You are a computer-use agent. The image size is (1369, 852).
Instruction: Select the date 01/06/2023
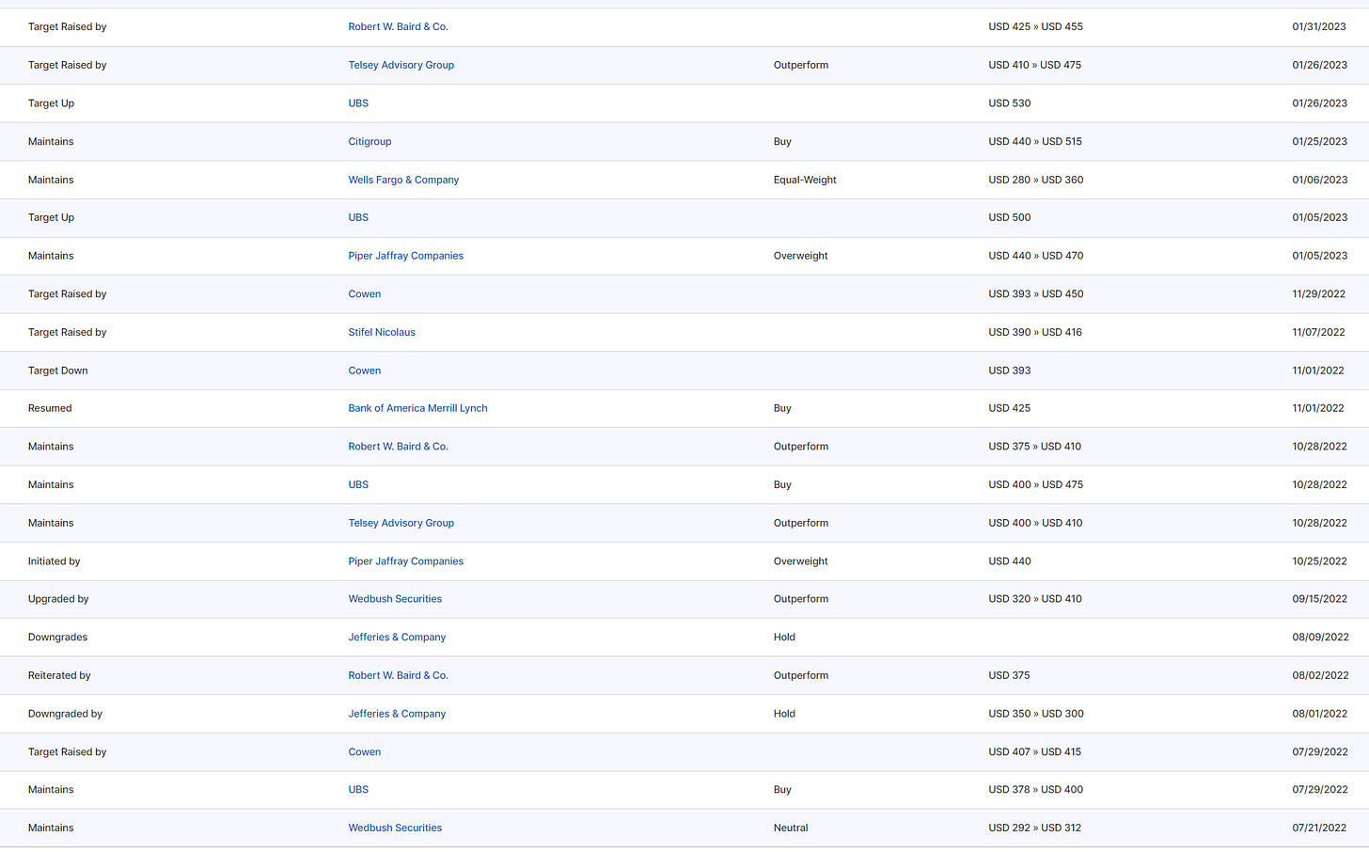click(x=1319, y=180)
